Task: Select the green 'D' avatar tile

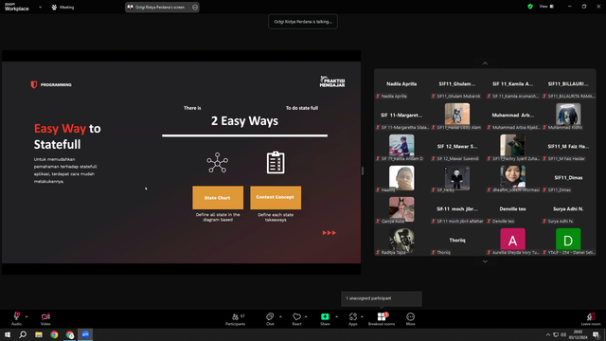Action: 568,240
